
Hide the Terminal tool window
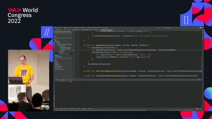201,80
